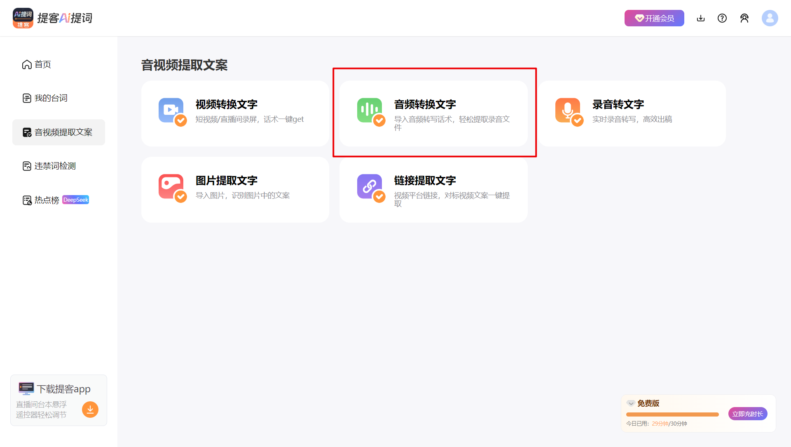
Task: Click the 违禁词检测 icon in sidebar
Action: (27, 166)
